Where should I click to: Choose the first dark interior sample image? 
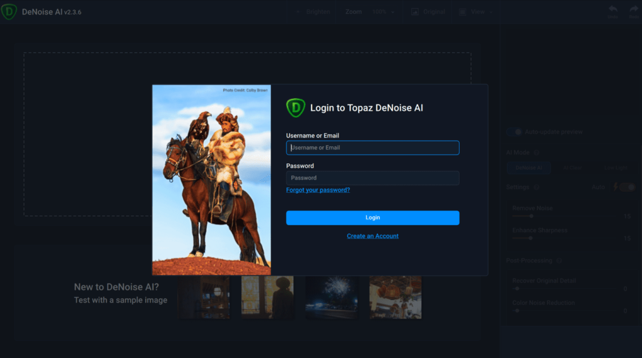click(204, 297)
